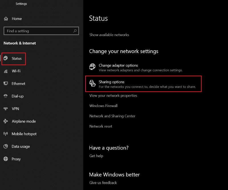The image size is (228, 190).
Task: Click the Wi-Fi signal icon
Action: 6,71
